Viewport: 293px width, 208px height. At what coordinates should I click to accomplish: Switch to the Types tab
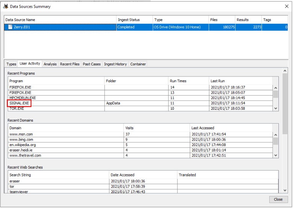click(11, 64)
